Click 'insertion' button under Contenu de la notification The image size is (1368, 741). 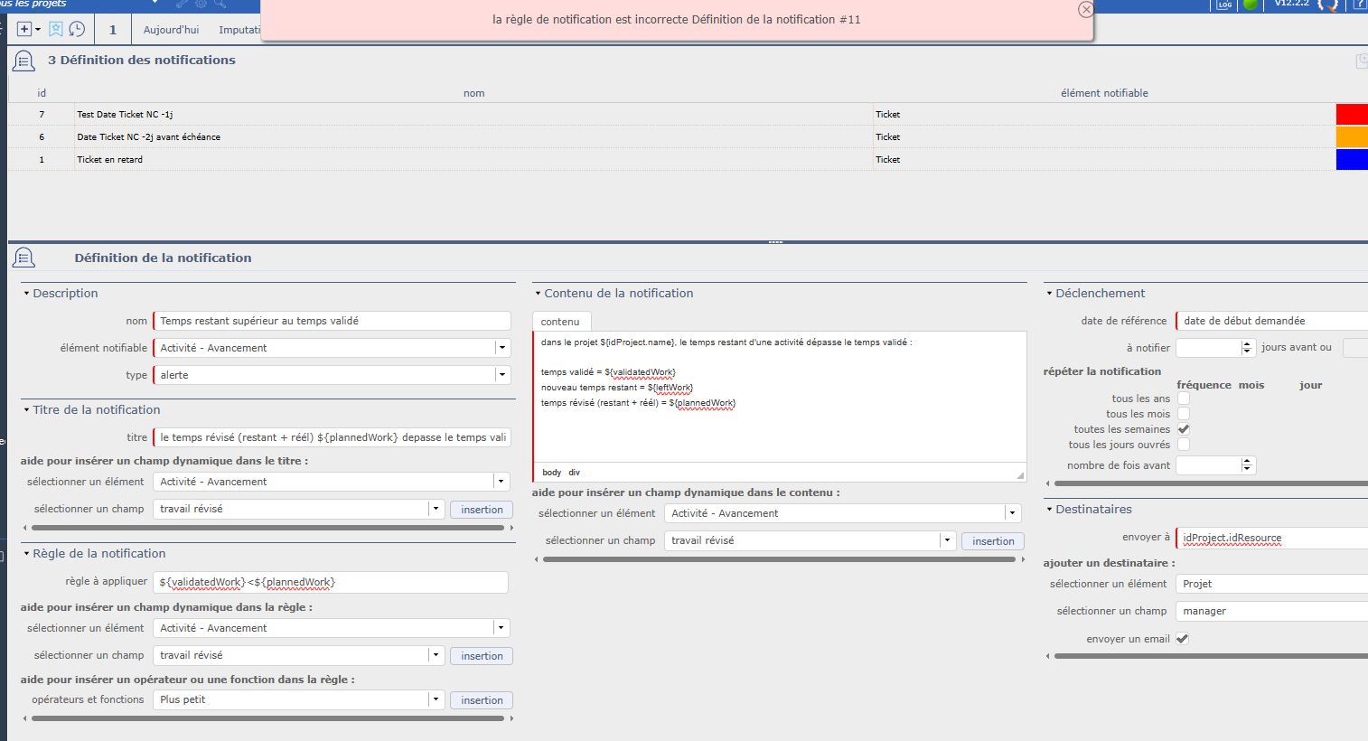pyautogui.click(x=993, y=541)
